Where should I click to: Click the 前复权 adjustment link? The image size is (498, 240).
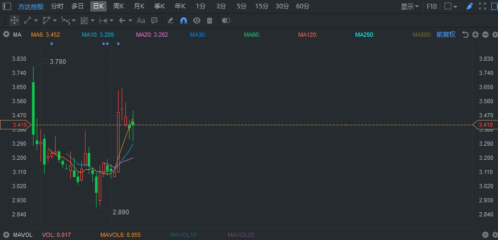click(x=446, y=35)
